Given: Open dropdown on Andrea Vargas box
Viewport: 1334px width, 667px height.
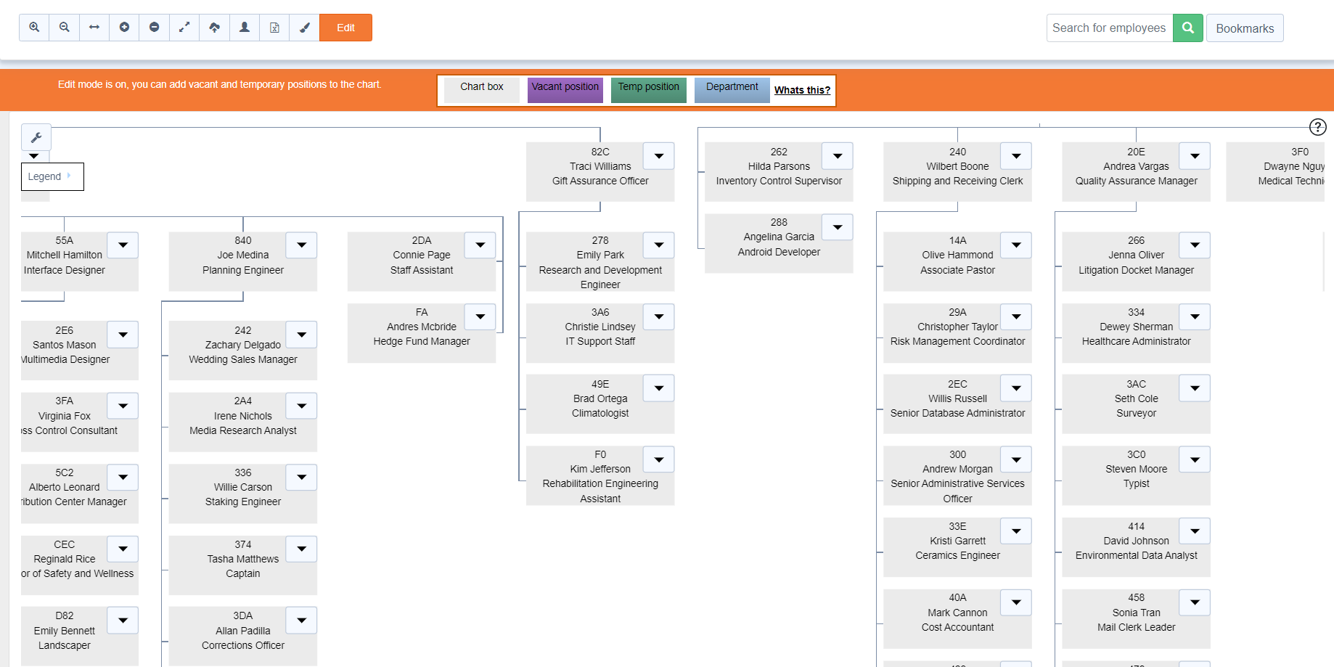Looking at the screenshot, I should point(1194,156).
